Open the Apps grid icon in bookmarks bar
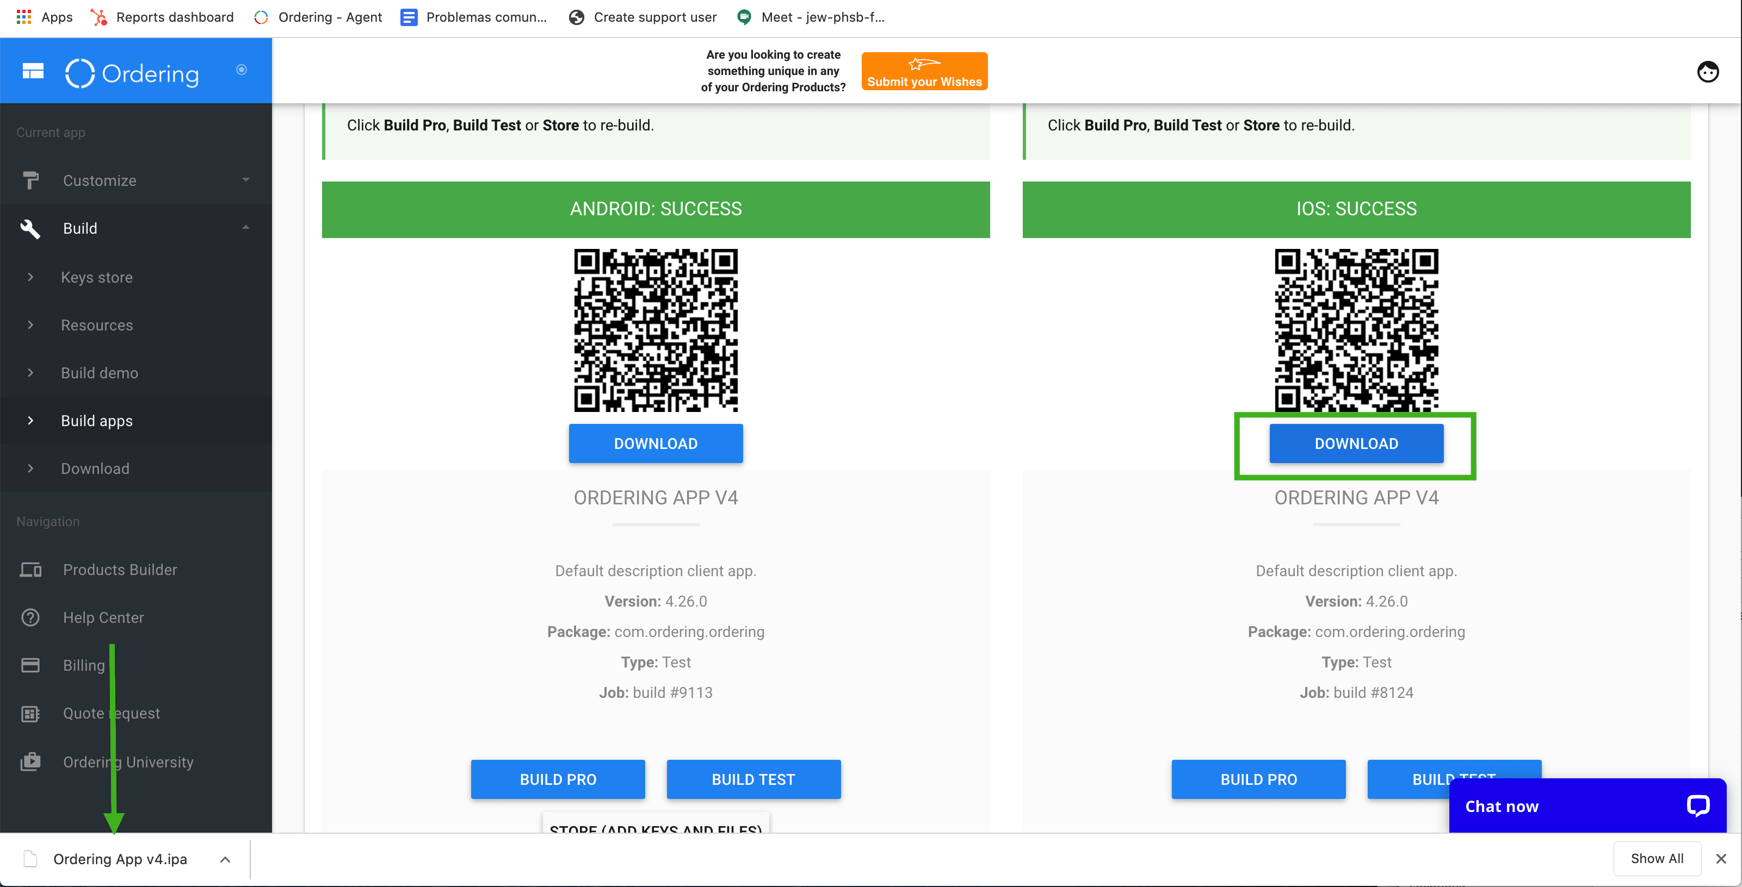This screenshot has width=1742, height=887. 24,17
